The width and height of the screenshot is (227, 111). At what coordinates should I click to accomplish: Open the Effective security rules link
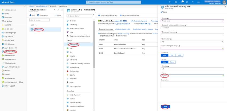[x=139, y=20]
